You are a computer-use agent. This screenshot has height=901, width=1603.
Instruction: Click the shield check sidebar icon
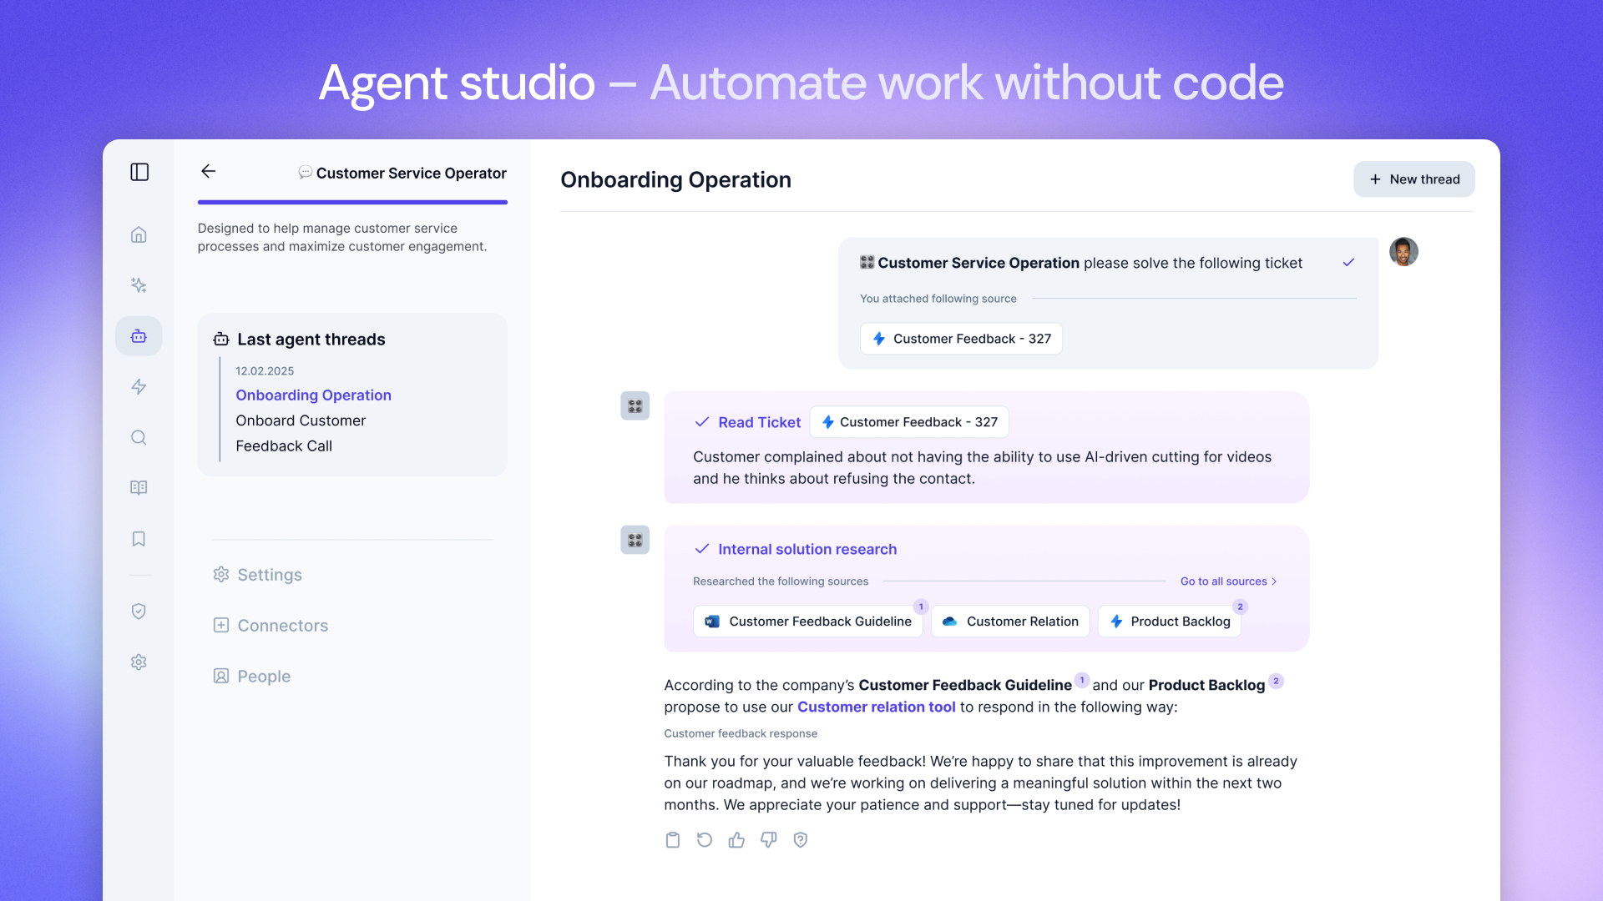(x=139, y=612)
